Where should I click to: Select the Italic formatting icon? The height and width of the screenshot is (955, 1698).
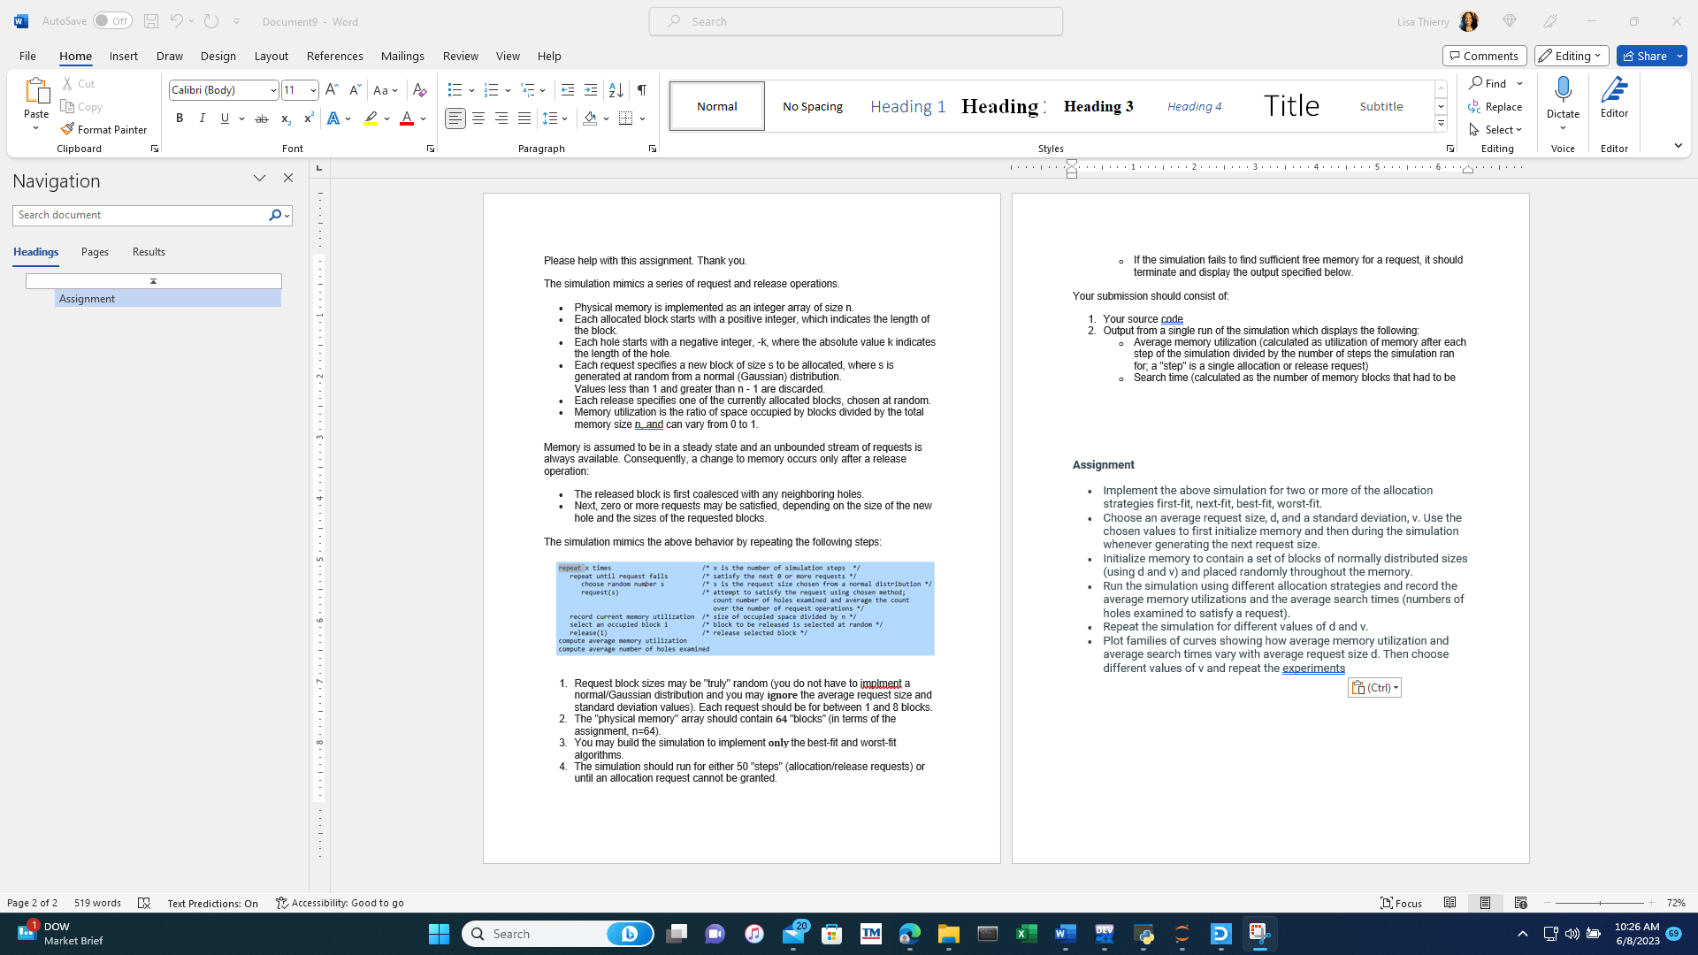click(x=202, y=118)
